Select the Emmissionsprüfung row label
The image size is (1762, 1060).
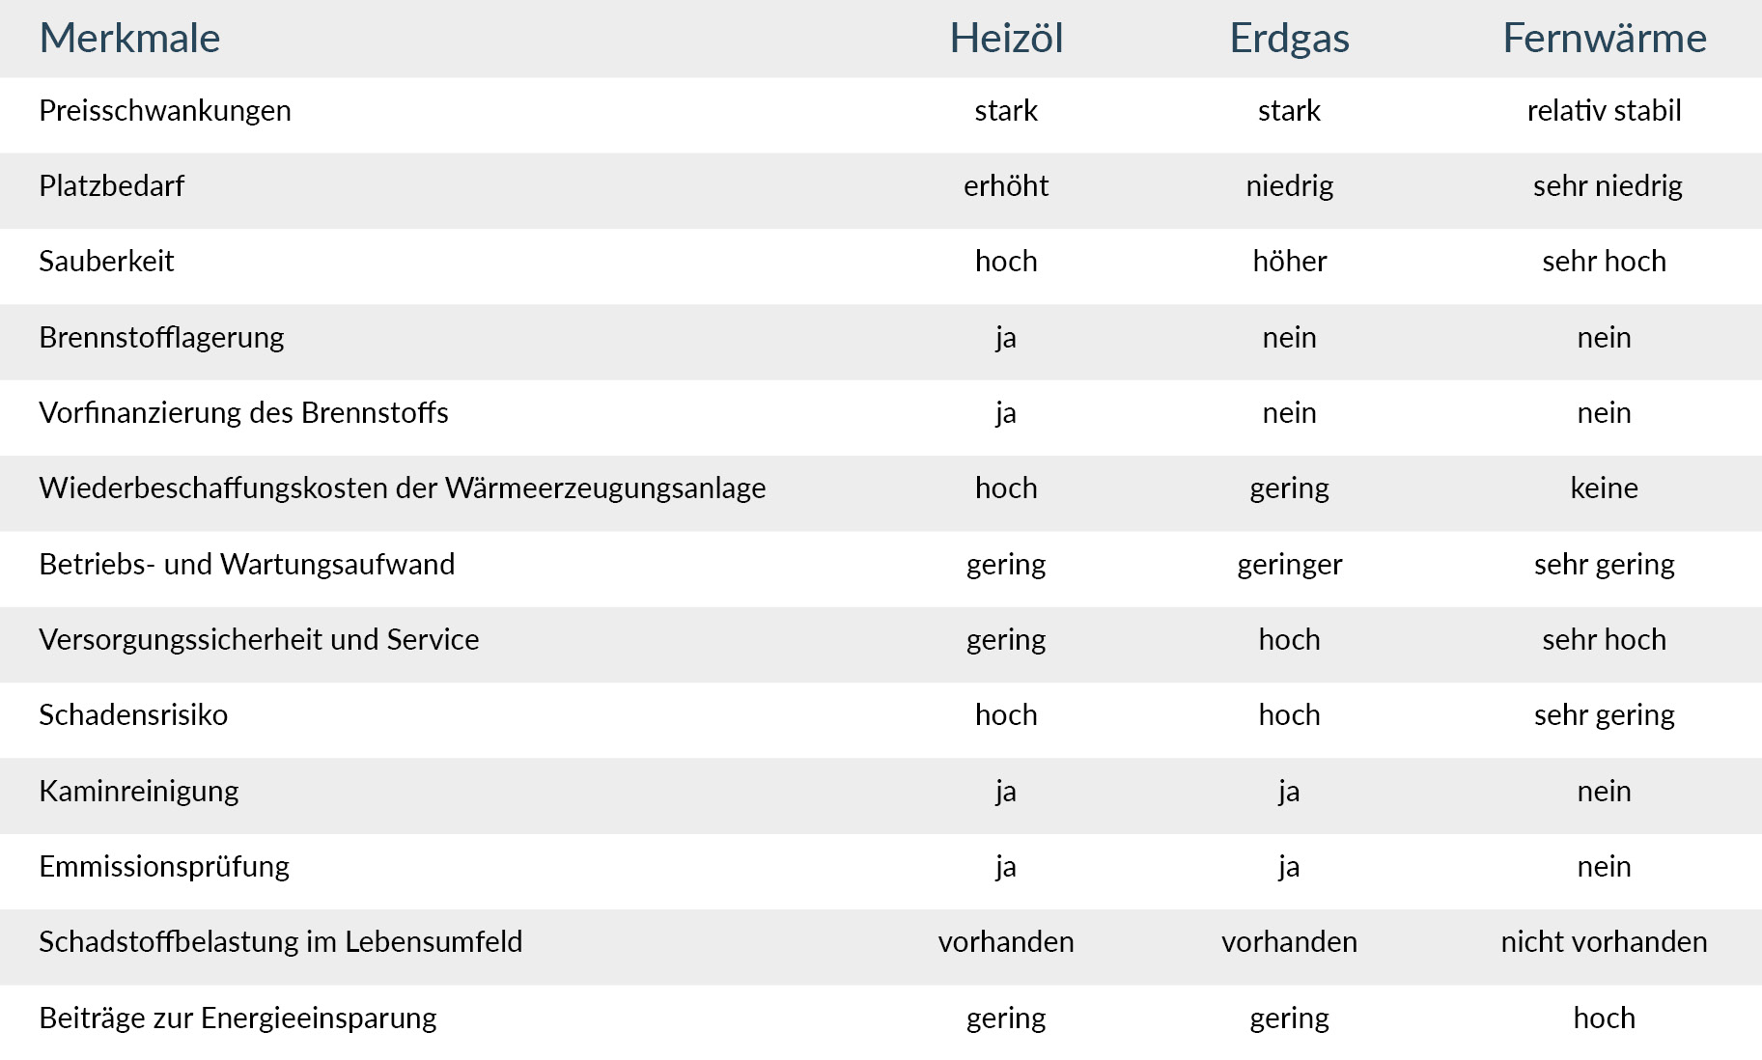pyautogui.click(x=164, y=867)
